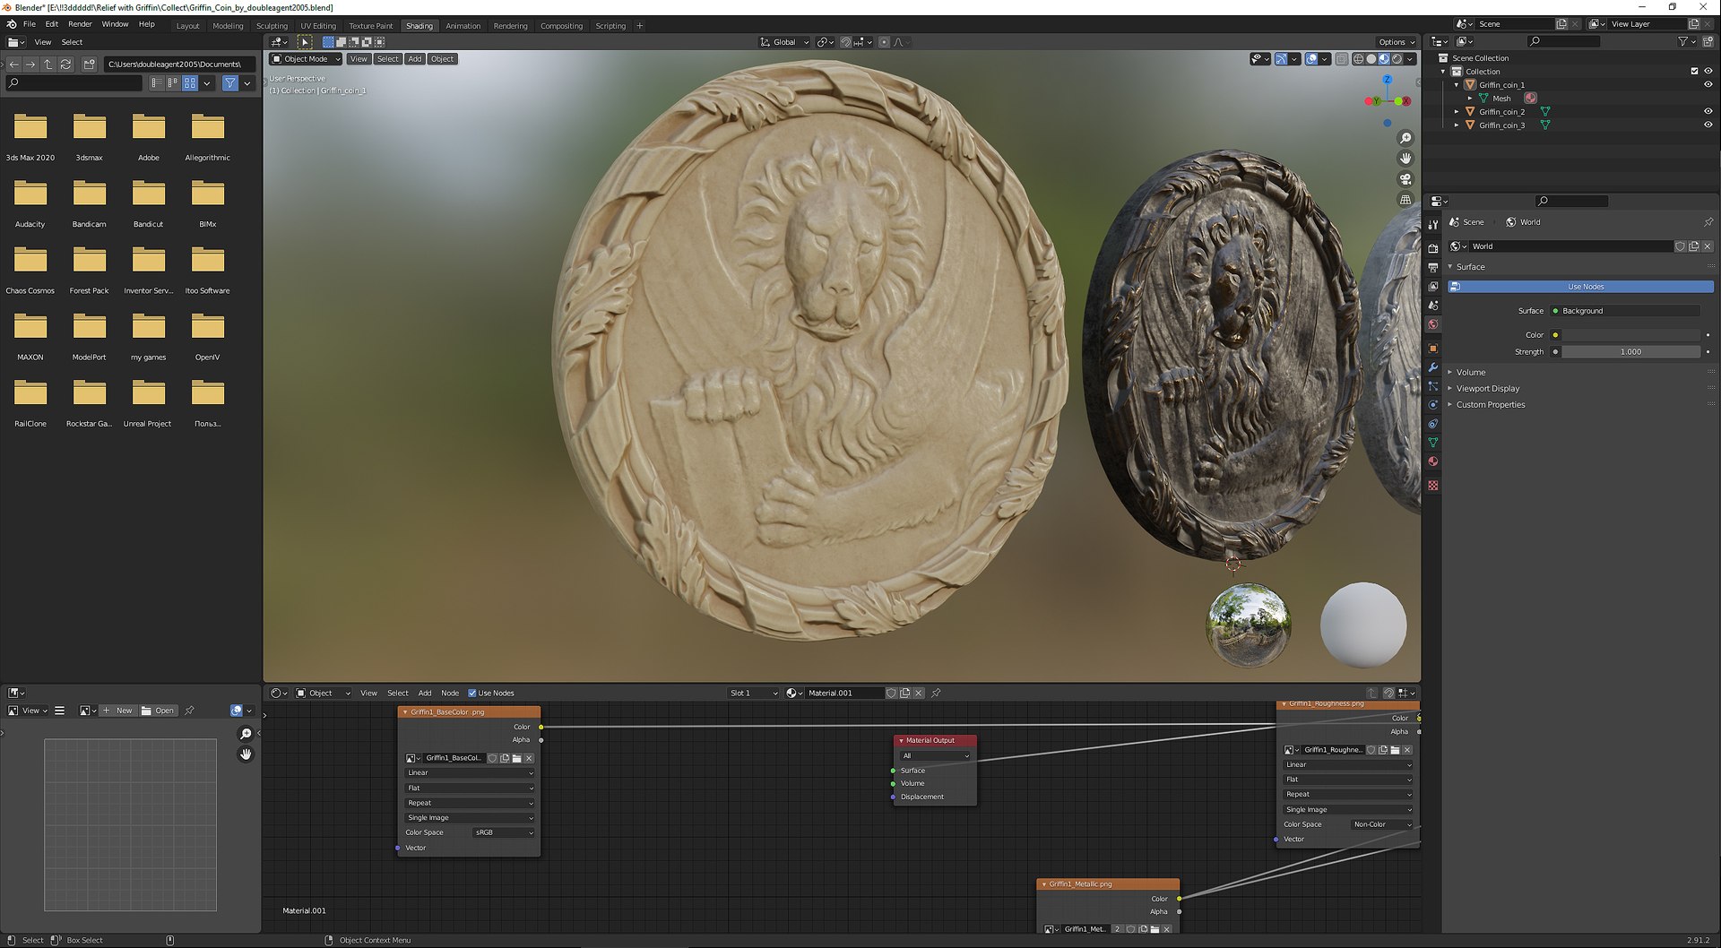This screenshot has width=1721, height=948.
Task: Hide Griffin_coin_1 in the outliner
Action: 1708,85
